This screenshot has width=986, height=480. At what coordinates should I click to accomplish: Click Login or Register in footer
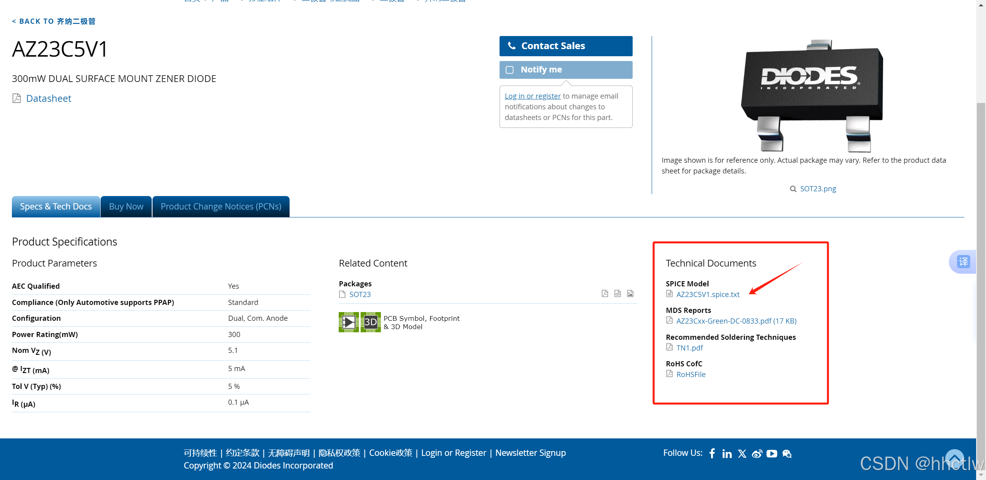(454, 453)
